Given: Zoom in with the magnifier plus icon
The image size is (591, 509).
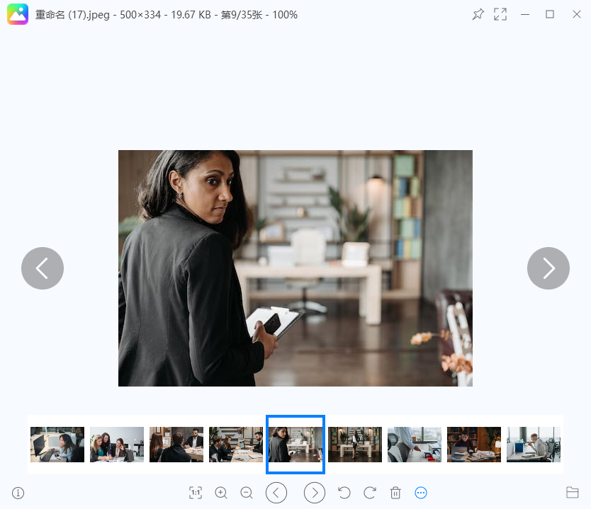Looking at the screenshot, I should tap(221, 493).
